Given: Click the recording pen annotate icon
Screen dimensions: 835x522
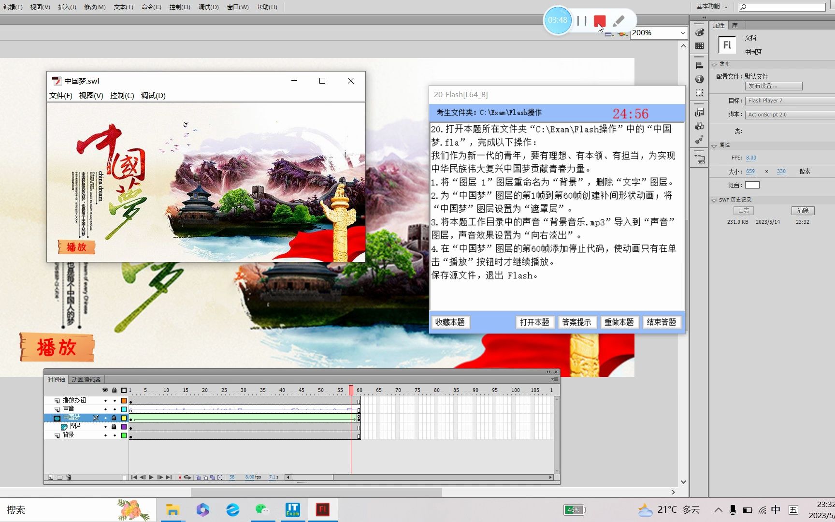Looking at the screenshot, I should pos(619,21).
